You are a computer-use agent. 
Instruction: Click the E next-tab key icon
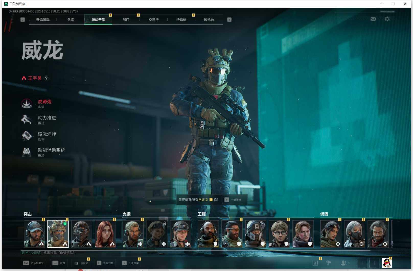229,20
